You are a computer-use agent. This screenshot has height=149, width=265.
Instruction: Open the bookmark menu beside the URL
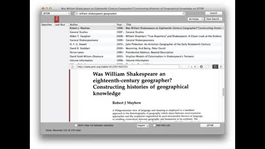pyautogui.click(x=73, y=67)
